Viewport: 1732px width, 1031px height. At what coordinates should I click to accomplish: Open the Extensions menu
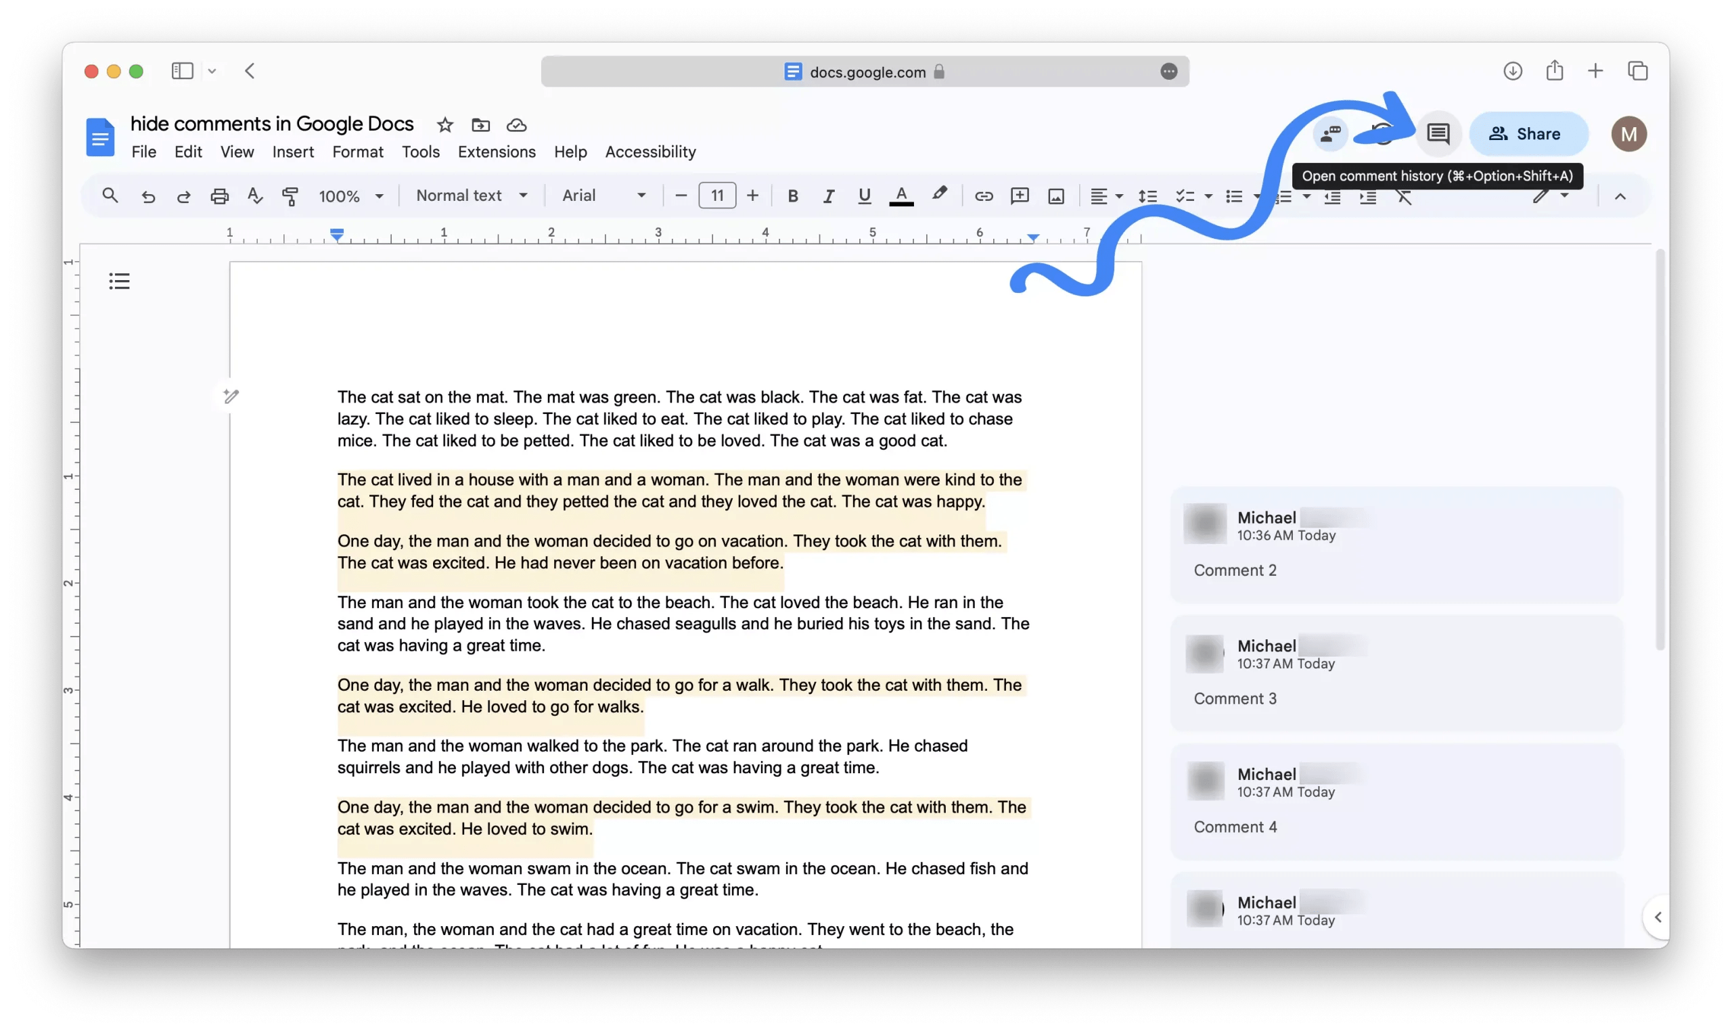[497, 152]
